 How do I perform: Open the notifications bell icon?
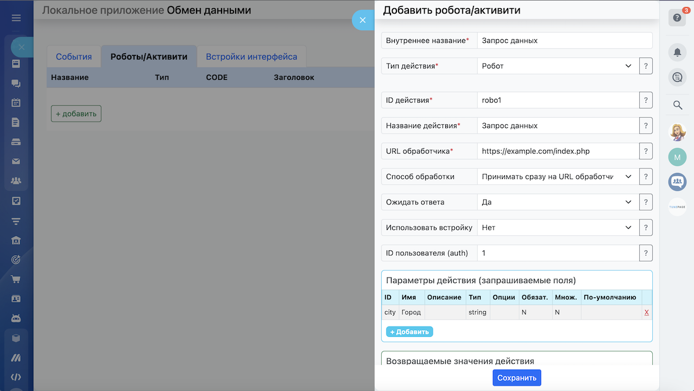(x=677, y=52)
